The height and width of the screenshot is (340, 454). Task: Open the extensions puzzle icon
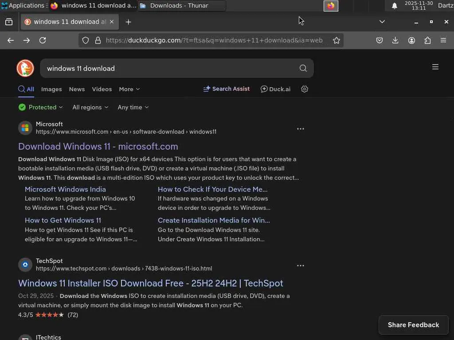[427, 40]
